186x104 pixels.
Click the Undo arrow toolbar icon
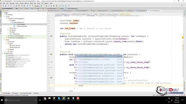[x=9, y=6]
